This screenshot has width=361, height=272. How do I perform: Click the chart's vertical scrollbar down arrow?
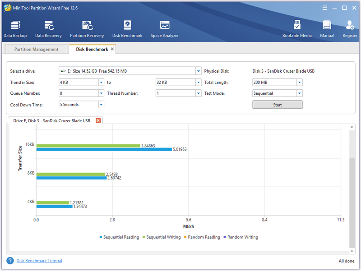[352, 251]
